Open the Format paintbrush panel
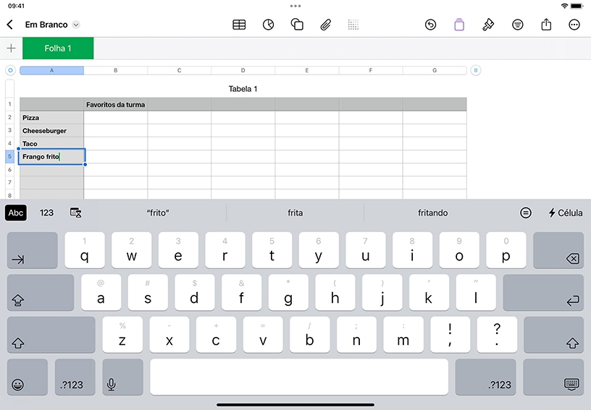 [488, 25]
